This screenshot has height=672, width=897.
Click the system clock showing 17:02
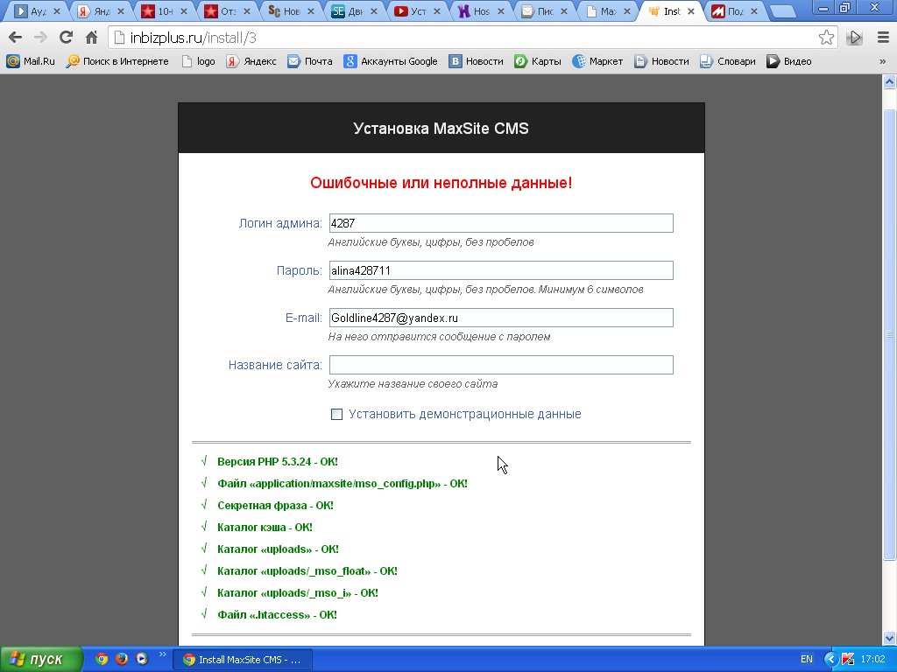point(872,659)
